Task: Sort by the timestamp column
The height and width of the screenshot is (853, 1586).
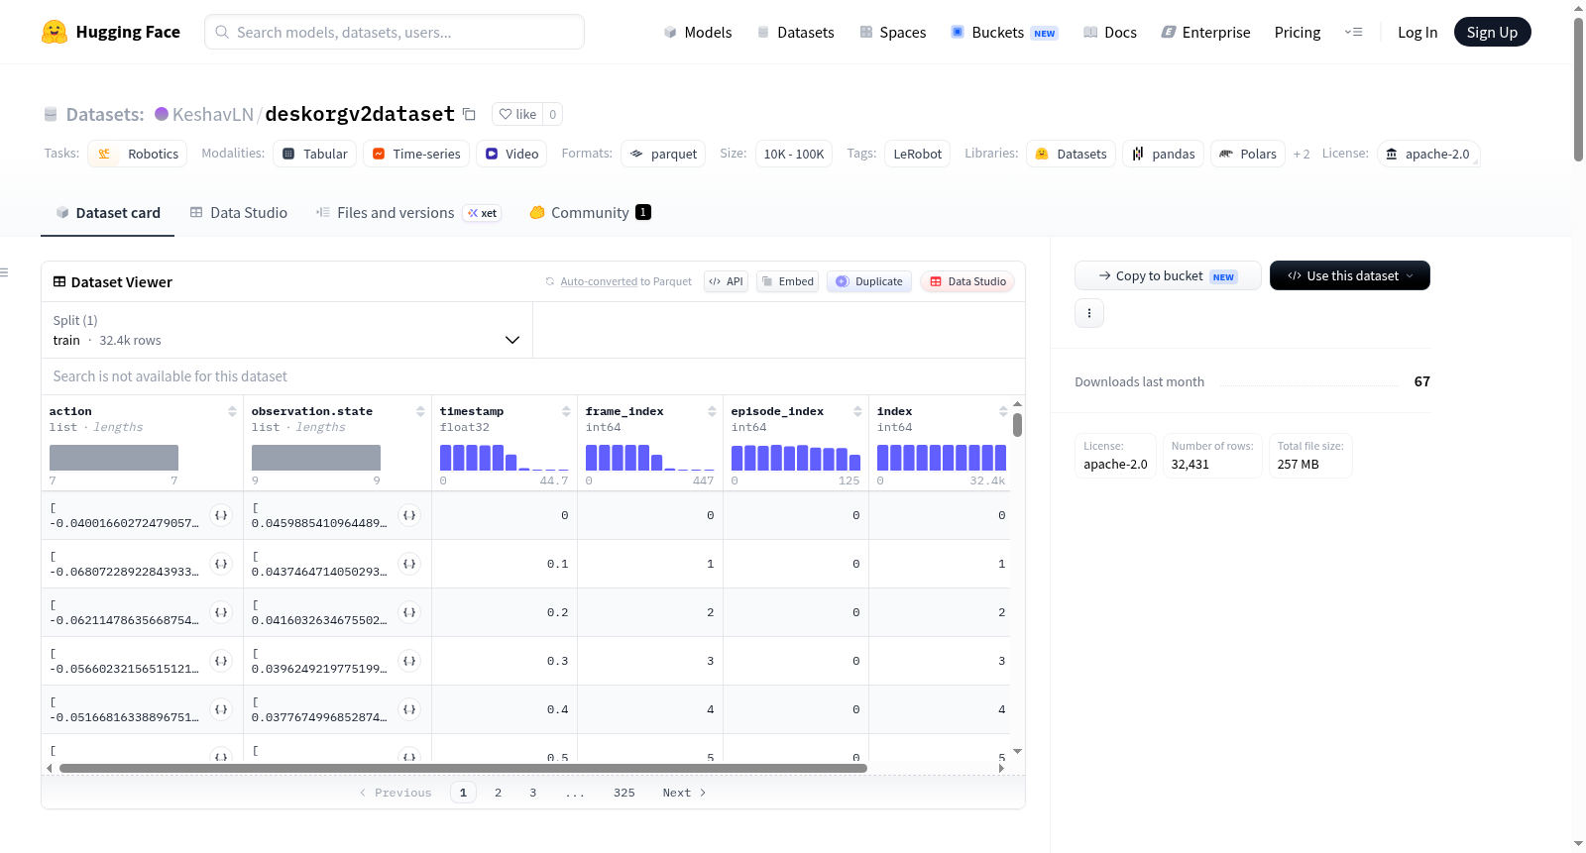Action: (x=566, y=411)
